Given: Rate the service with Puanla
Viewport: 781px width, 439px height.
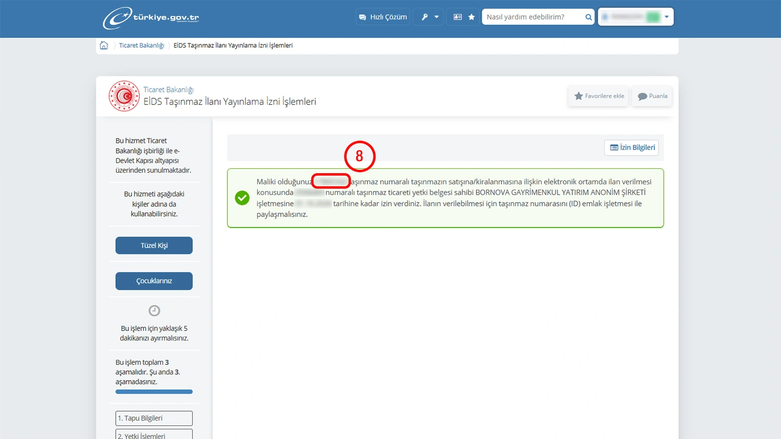Looking at the screenshot, I should pyautogui.click(x=652, y=96).
